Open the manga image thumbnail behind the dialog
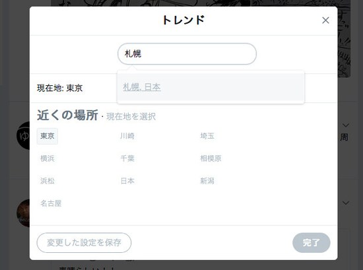The height and width of the screenshot is (270, 363). (344, 39)
